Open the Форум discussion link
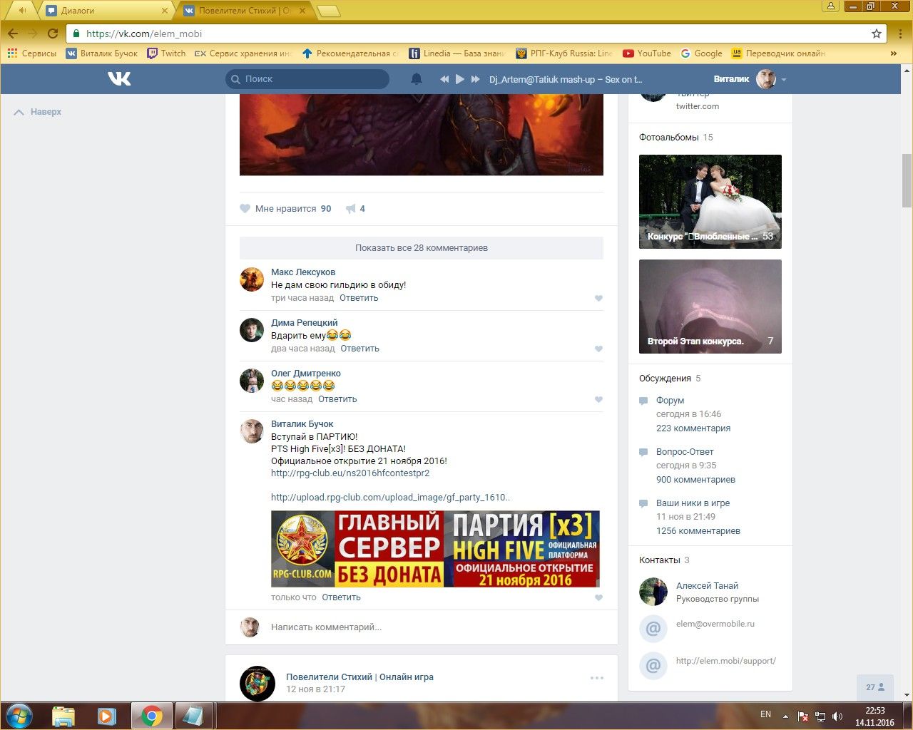 point(670,401)
